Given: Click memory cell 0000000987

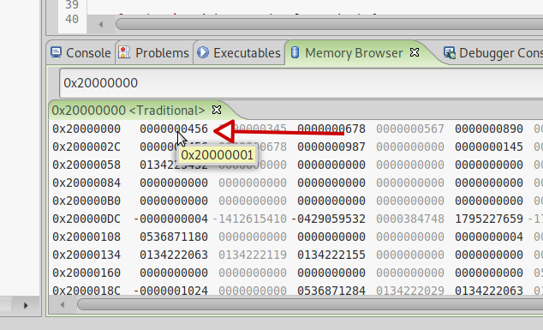Looking at the screenshot, I should pyautogui.click(x=331, y=147).
